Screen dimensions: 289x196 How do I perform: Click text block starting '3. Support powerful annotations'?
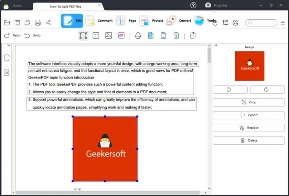click(x=111, y=104)
